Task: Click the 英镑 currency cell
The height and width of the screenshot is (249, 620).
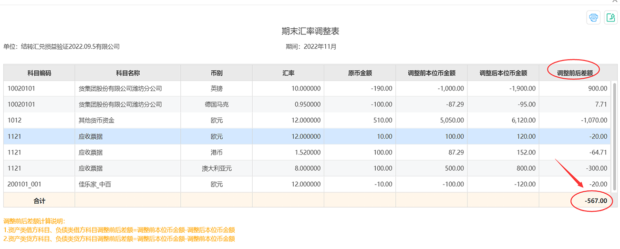Action: click(217, 88)
